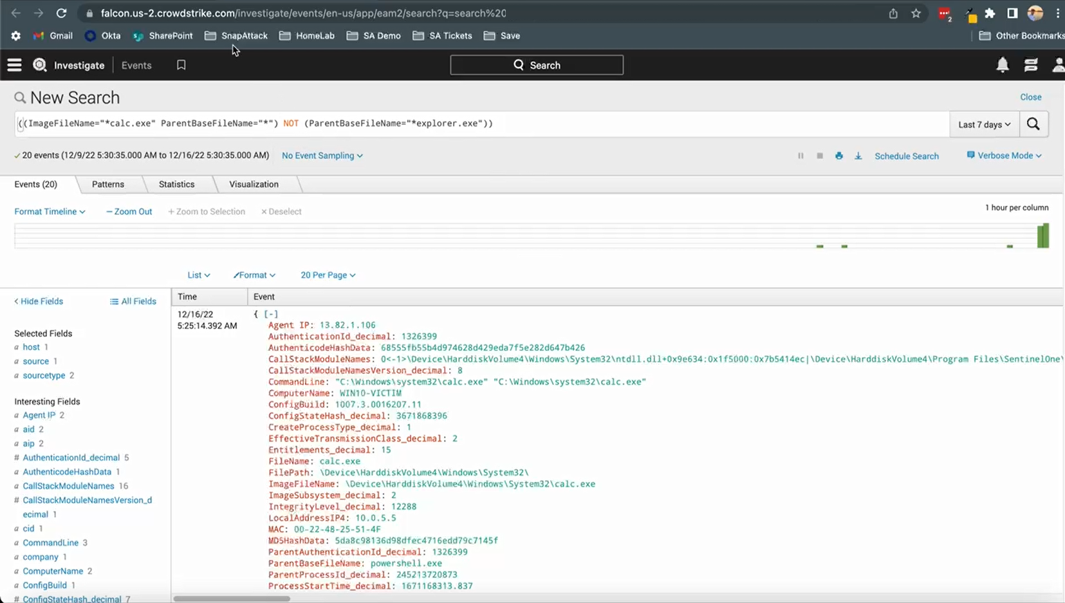Open the notifications bell
Screen dimensions: 1065x603
[1002, 65]
